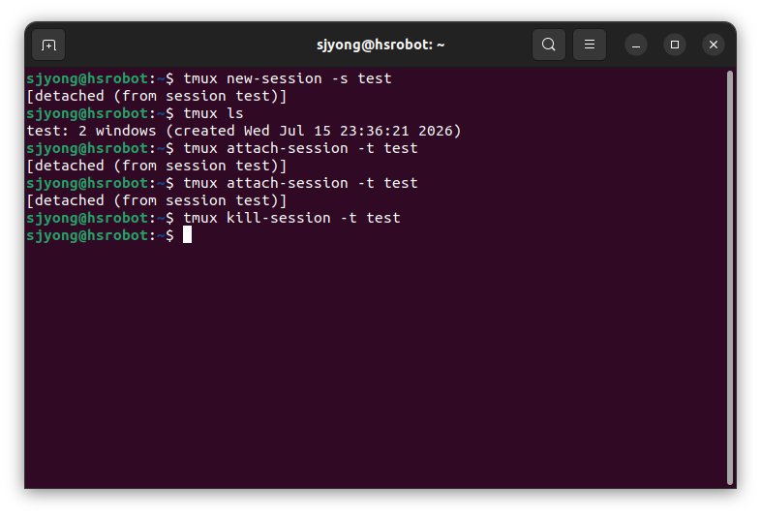Screen dimensions: 761x516
Task: Click the first 'tmux attach-session -t test' command
Action: [x=300, y=148]
